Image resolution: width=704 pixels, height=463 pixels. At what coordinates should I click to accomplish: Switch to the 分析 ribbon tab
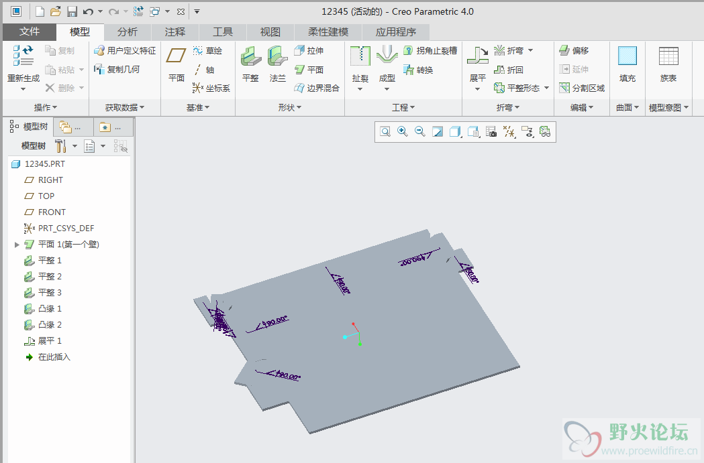(128, 31)
